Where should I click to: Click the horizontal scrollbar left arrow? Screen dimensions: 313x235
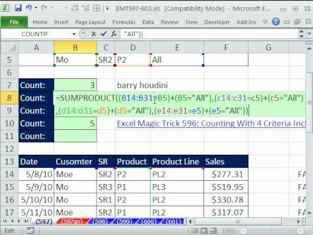point(190,221)
